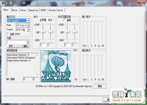Enable the 启用 SPDIF checkbox
147x105 pixels.
coord(8,34)
